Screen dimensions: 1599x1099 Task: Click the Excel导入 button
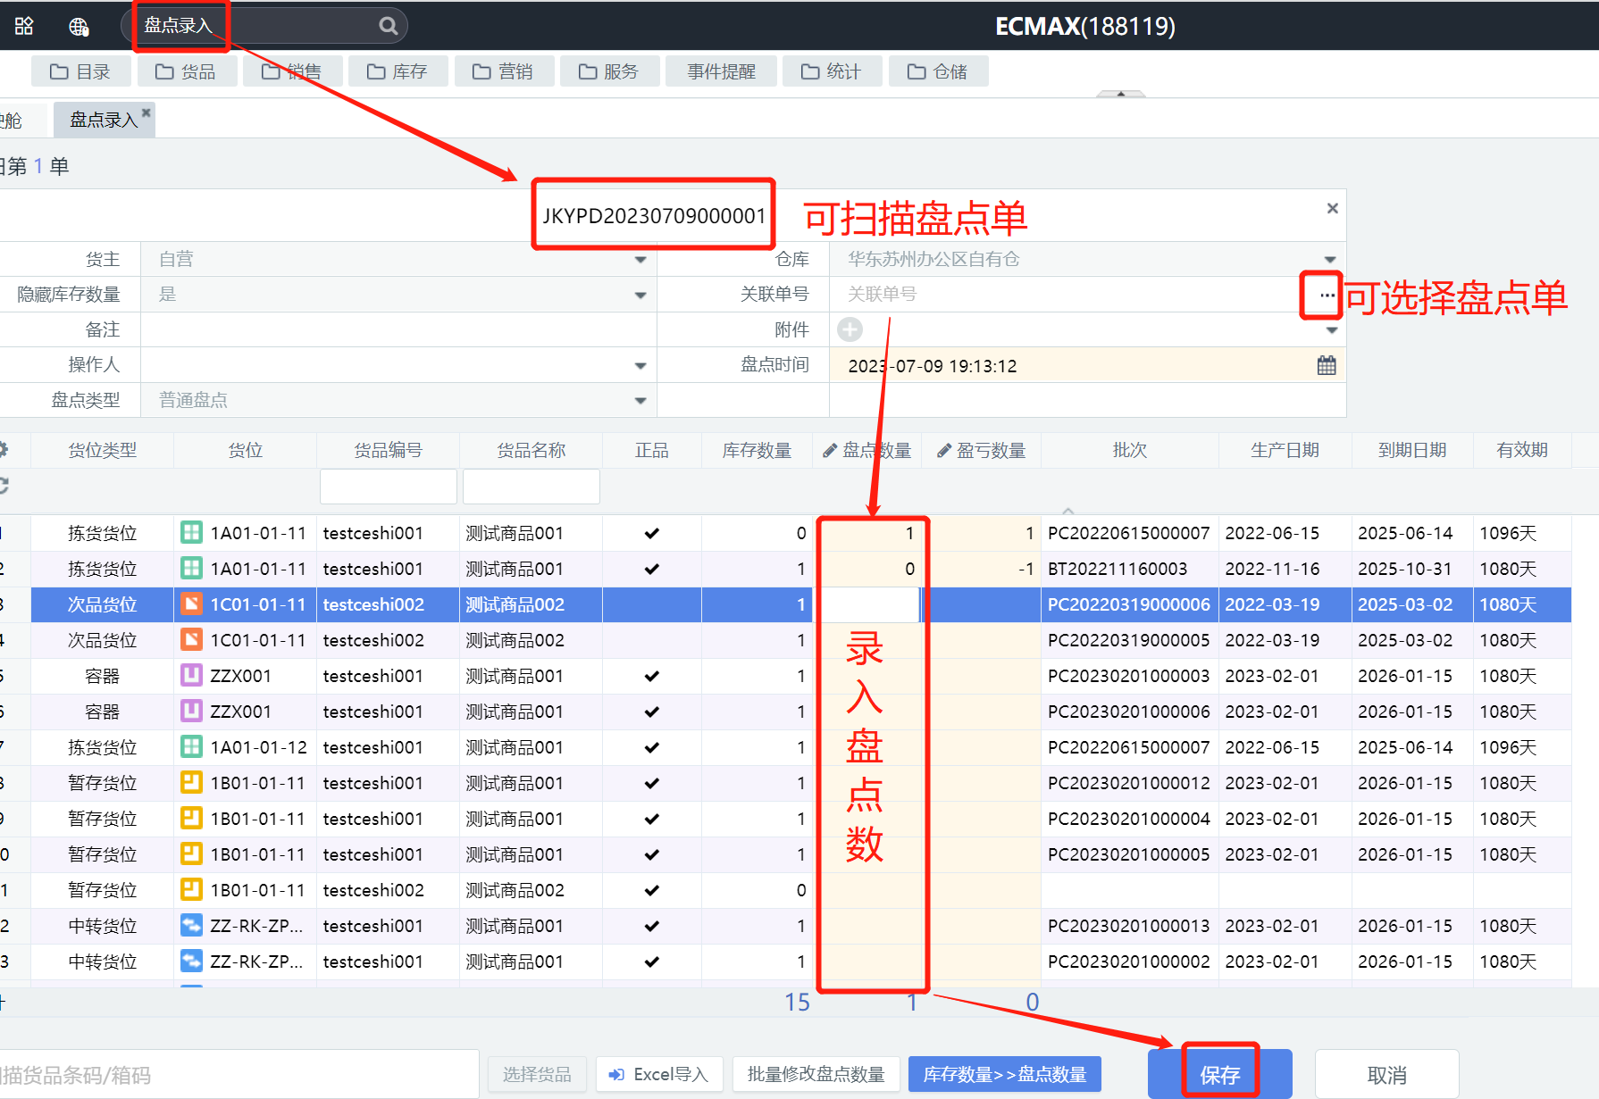tap(657, 1074)
